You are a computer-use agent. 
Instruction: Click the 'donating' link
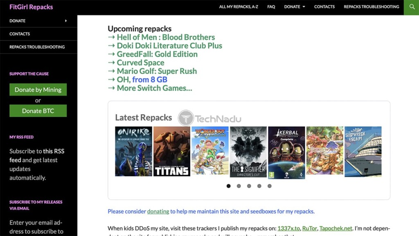(158, 211)
